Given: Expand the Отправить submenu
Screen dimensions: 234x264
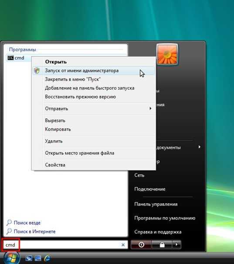Looking at the screenshot, I should coord(94,108).
